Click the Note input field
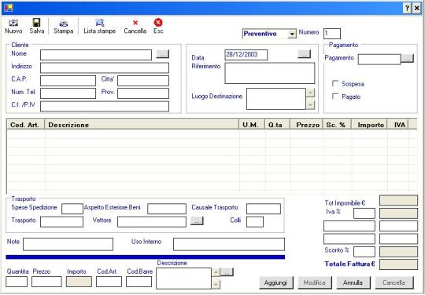Viewport: 425px width, 295px height. coord(68,244)
